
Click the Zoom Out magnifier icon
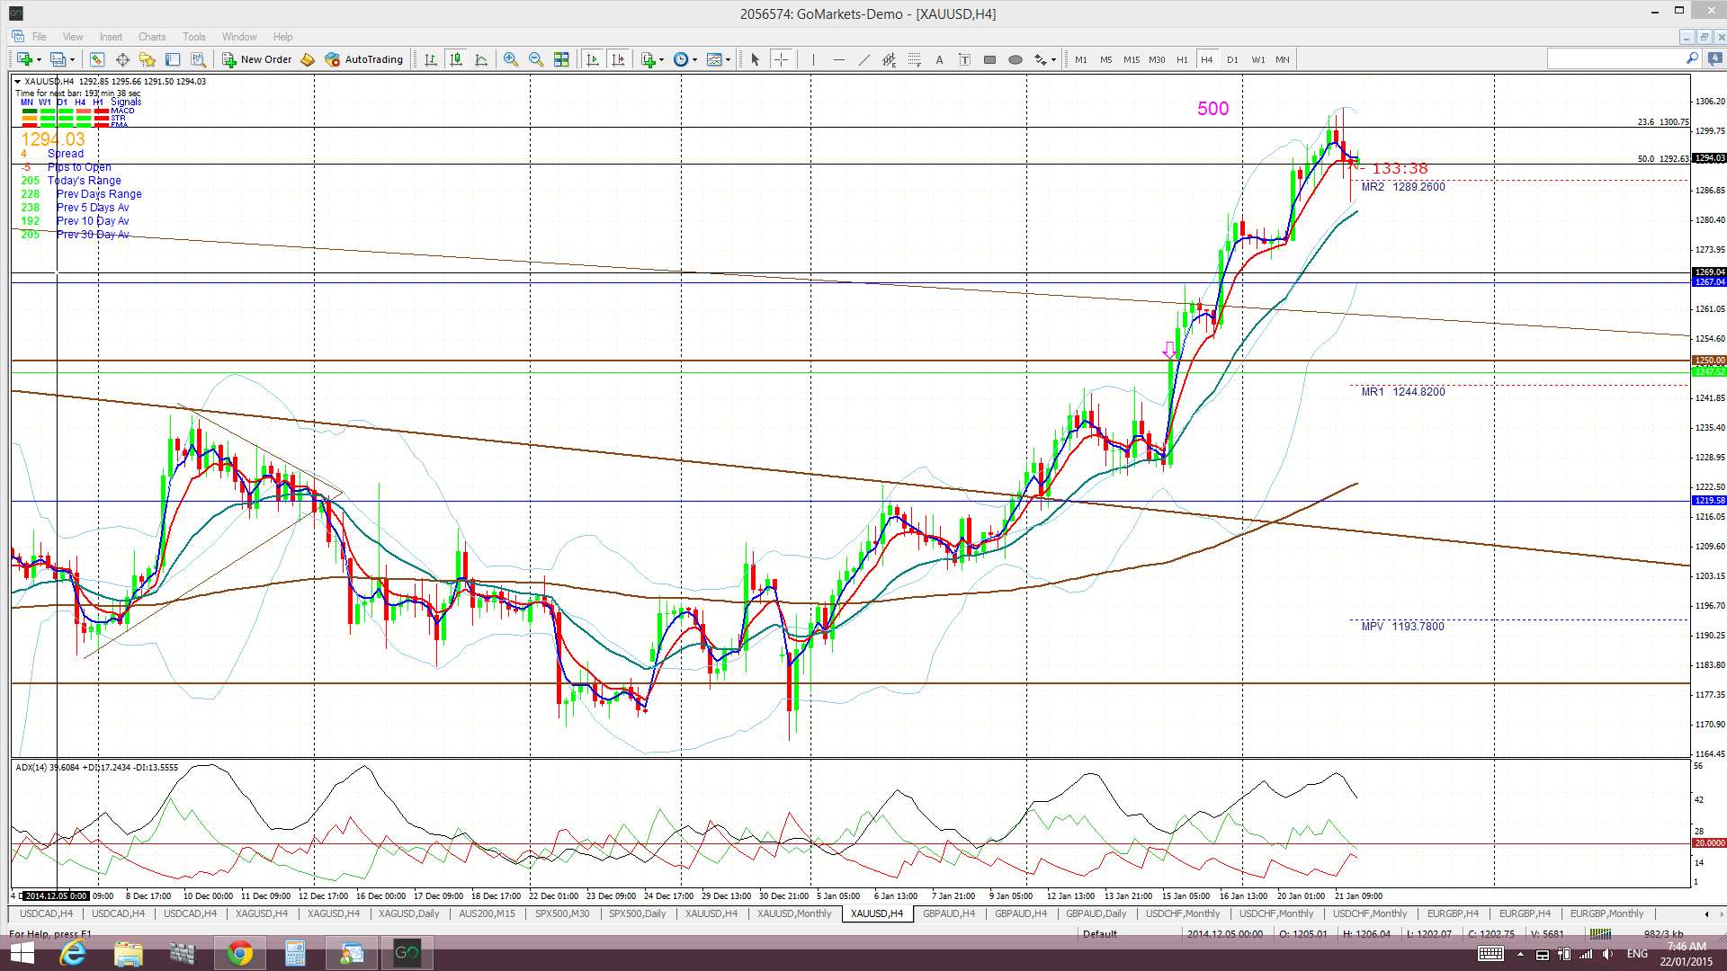pos(536,59)
